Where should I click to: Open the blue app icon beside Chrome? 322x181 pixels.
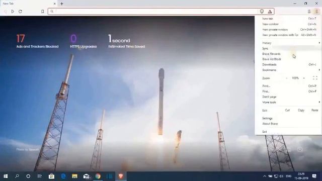click(110, 176)
